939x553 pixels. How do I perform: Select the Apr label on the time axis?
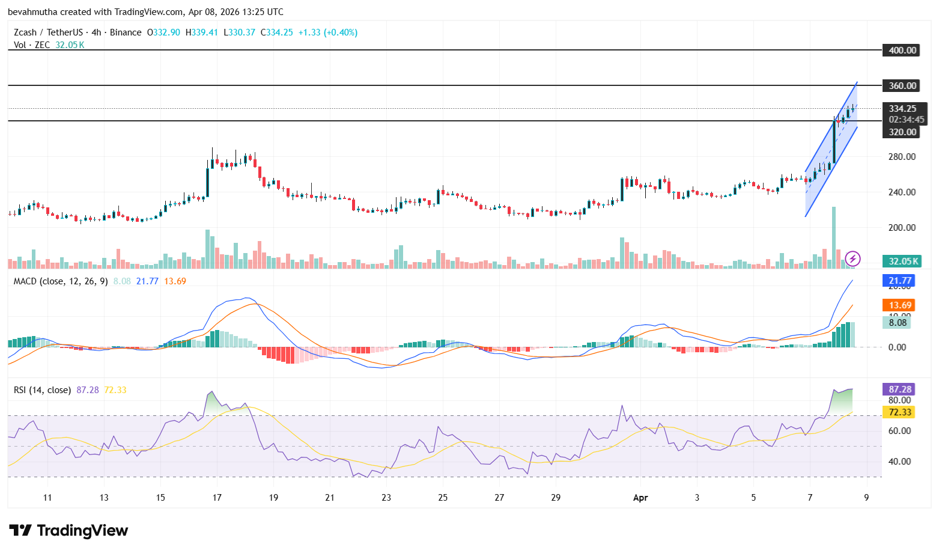[640, 498]
